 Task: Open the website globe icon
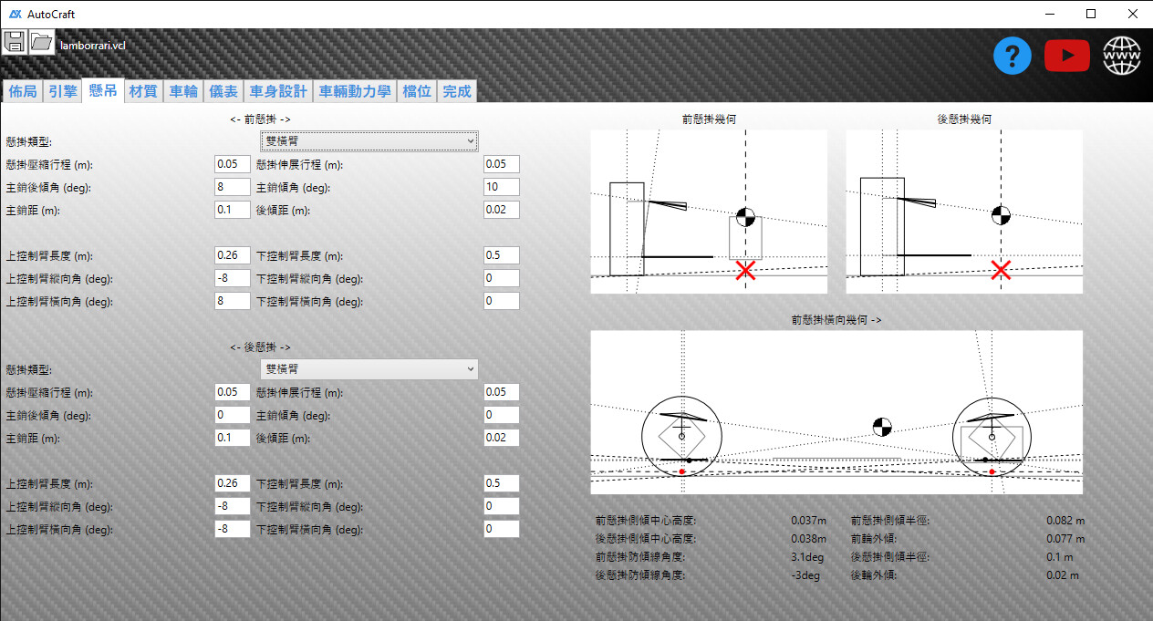[1121, 57]
